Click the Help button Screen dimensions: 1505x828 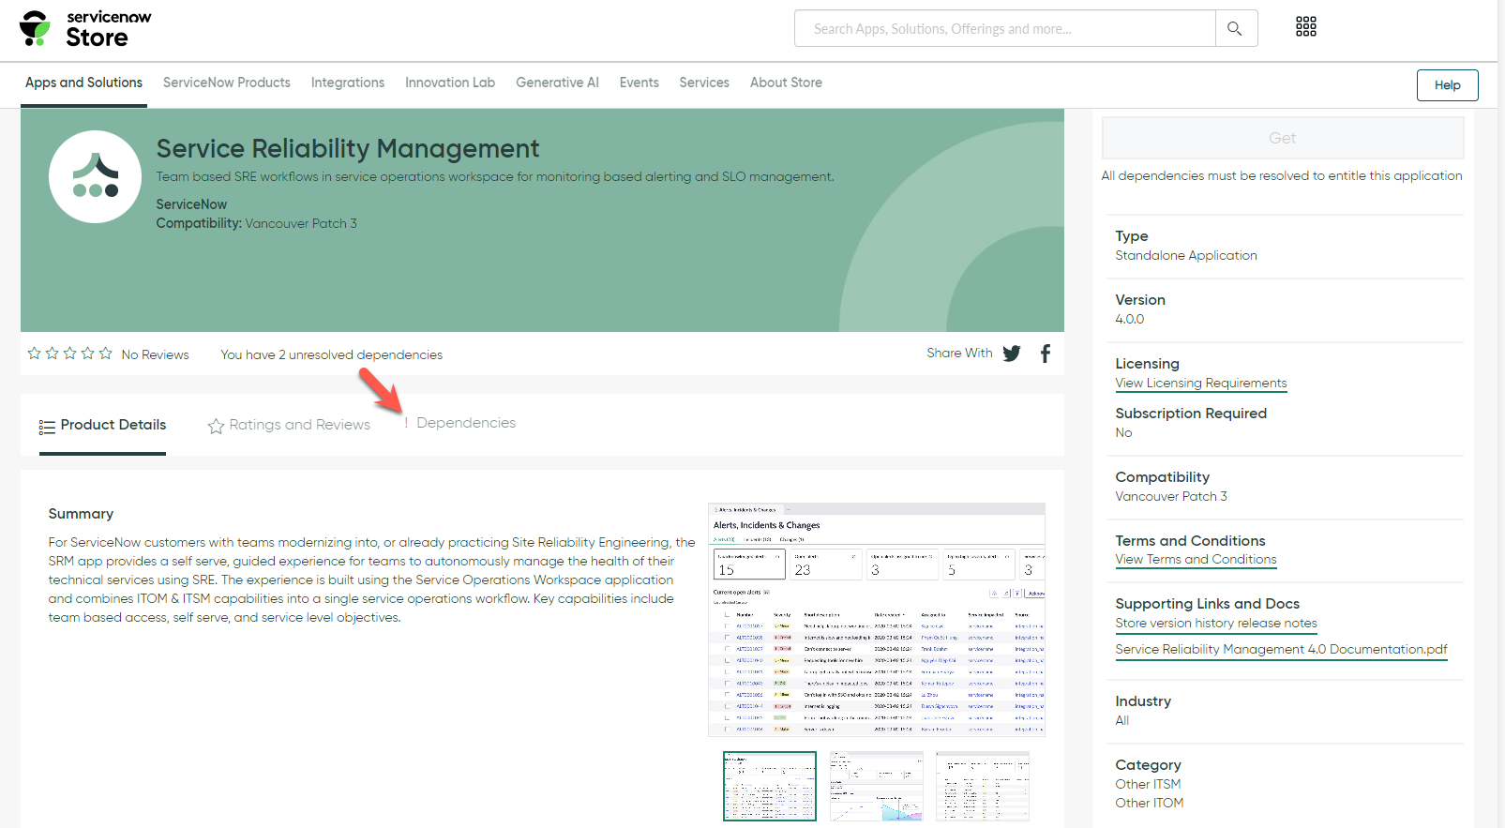click(1448, 85)
